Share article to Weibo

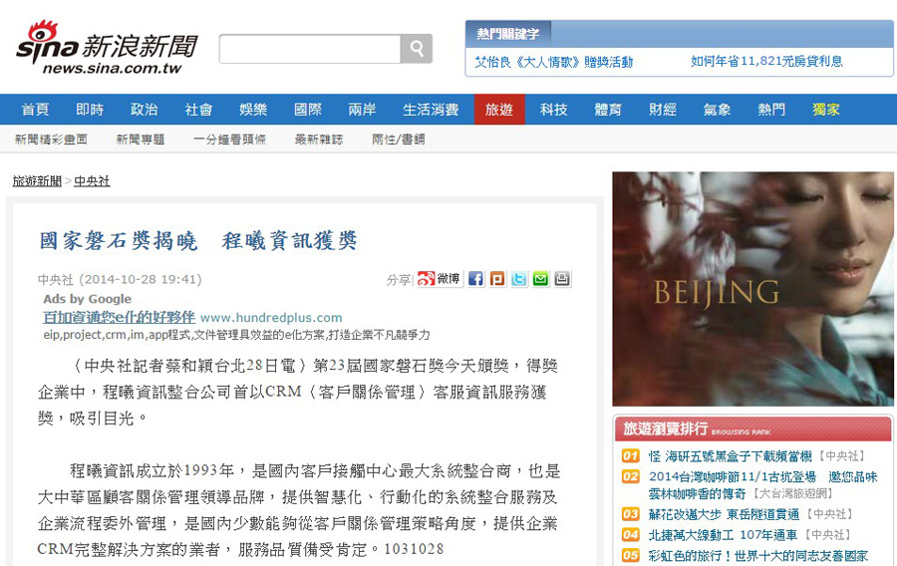click(x=440, y=278)
